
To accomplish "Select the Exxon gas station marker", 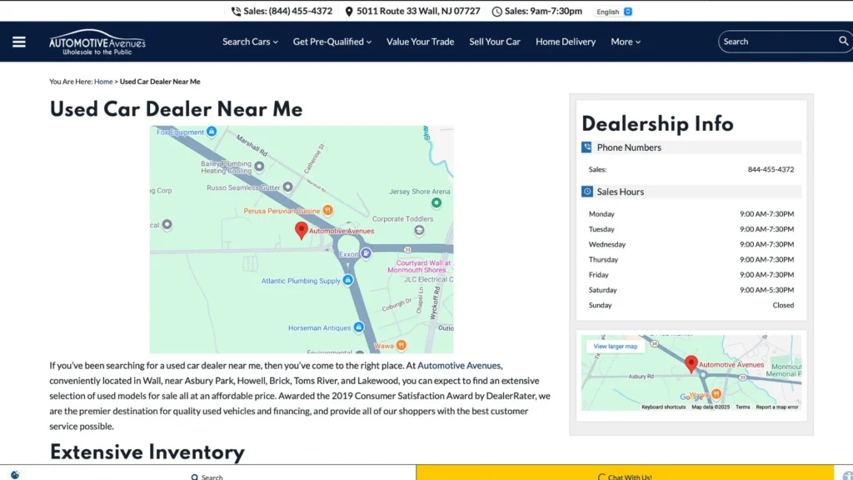I will pos(367,253).
